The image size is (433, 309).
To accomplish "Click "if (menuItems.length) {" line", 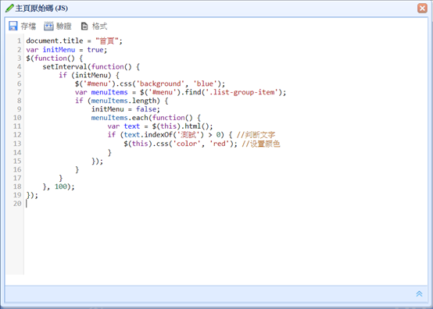I will click(121, 101).
